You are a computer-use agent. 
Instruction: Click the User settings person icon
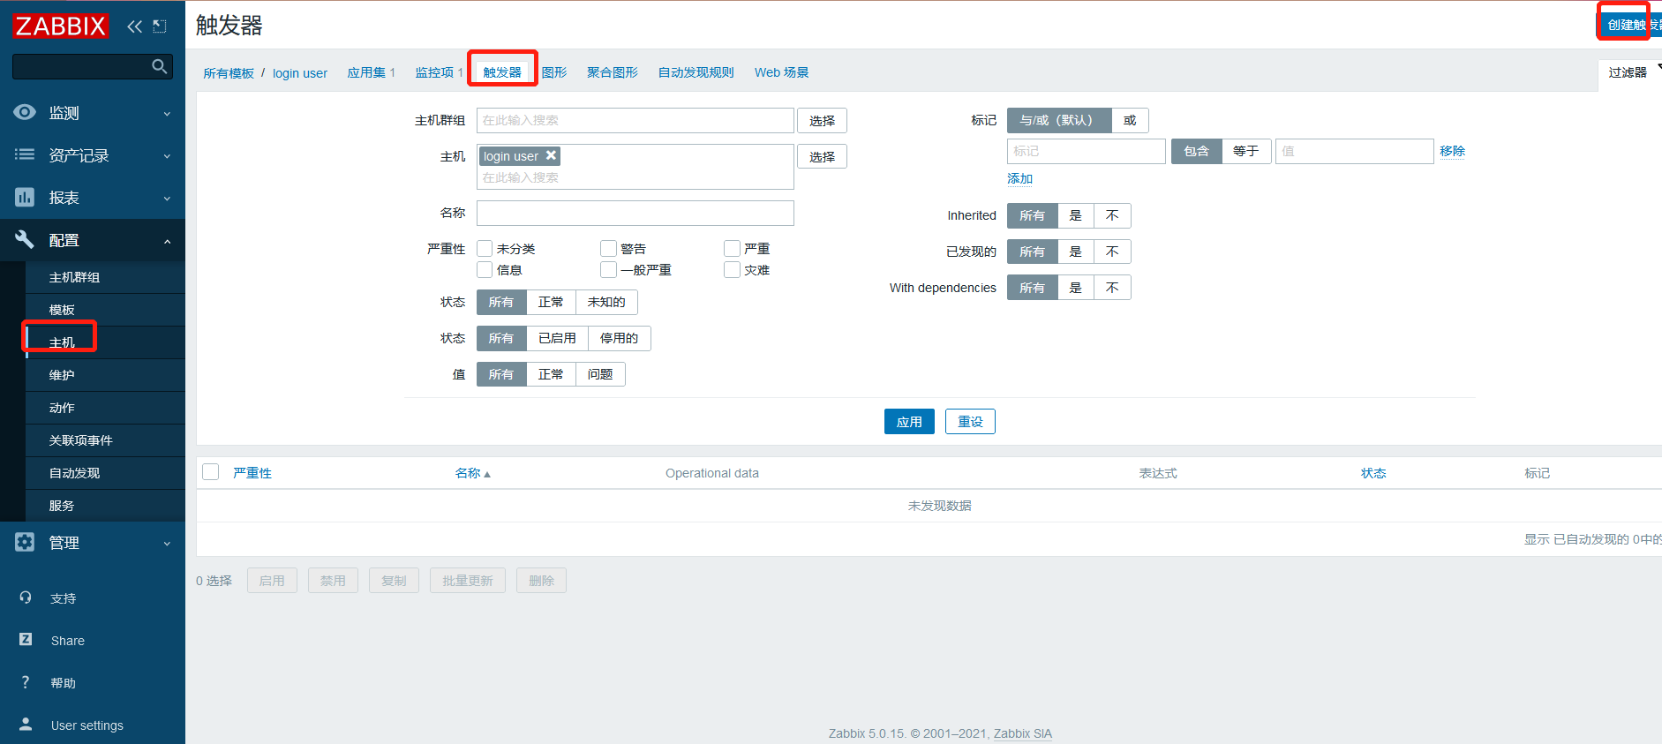coord(26,725)
